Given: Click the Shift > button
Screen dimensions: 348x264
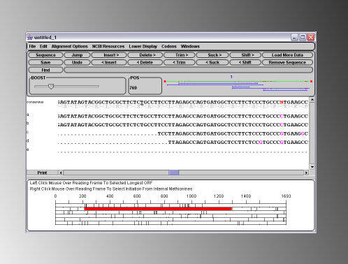Looking at the screenshot, I should (x=245, y=55).
